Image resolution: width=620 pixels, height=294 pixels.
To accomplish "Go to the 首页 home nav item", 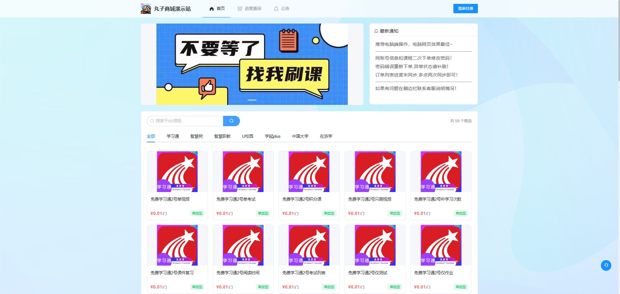I will (217, 9).
